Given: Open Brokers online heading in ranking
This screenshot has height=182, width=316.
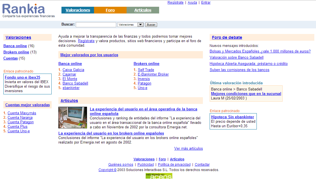Looking at the screenshot, I should [146, 63].
